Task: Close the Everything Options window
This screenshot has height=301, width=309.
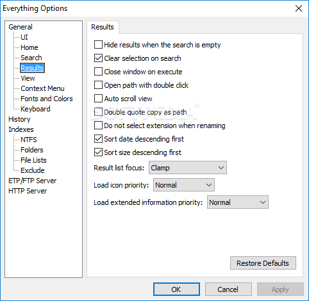Action: pyautogui.click(x=299, y=8)
